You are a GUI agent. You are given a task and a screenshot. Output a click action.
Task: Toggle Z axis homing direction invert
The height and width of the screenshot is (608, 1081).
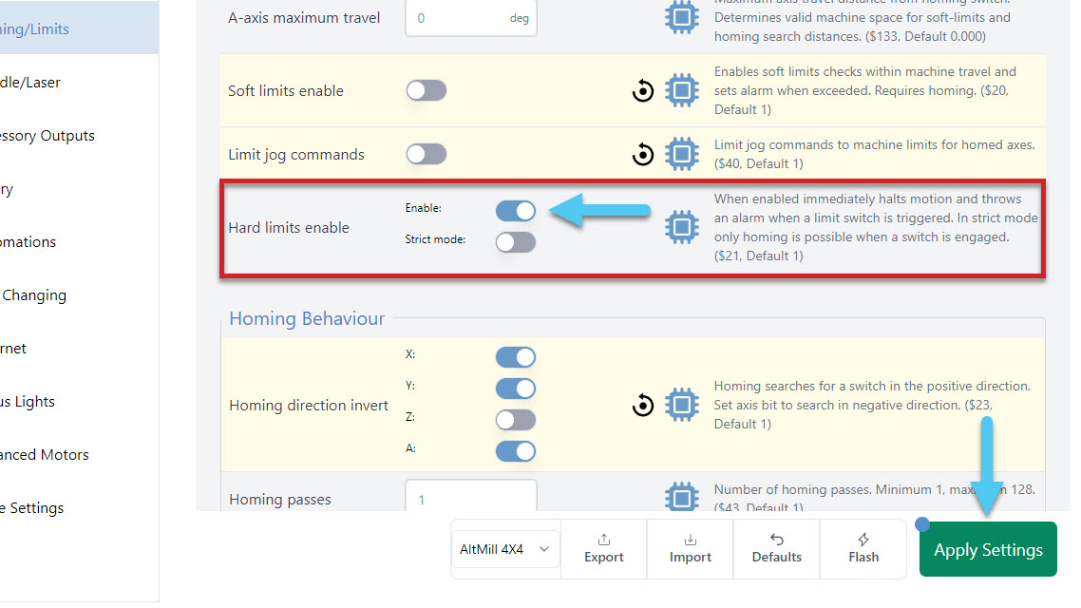pos(516,420)
